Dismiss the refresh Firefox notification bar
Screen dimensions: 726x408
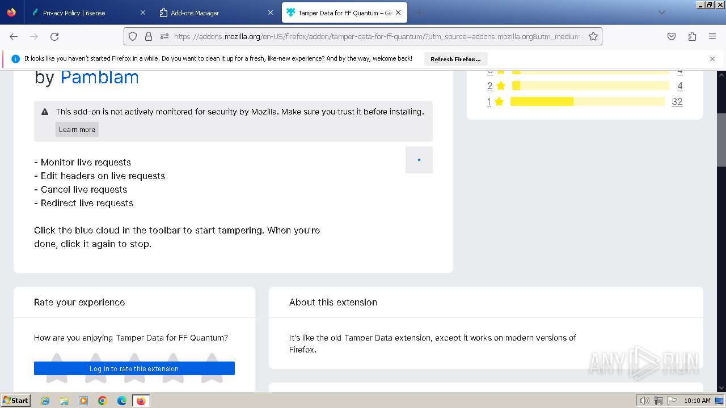(x=712, y=59)
